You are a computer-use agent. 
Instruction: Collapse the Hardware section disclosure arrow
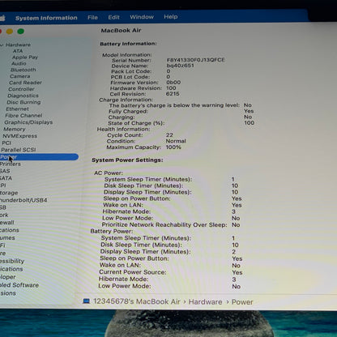2,45
